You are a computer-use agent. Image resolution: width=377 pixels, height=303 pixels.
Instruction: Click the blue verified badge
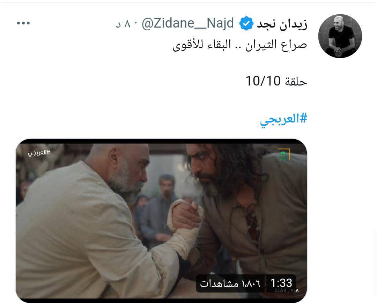click(246, 23)
